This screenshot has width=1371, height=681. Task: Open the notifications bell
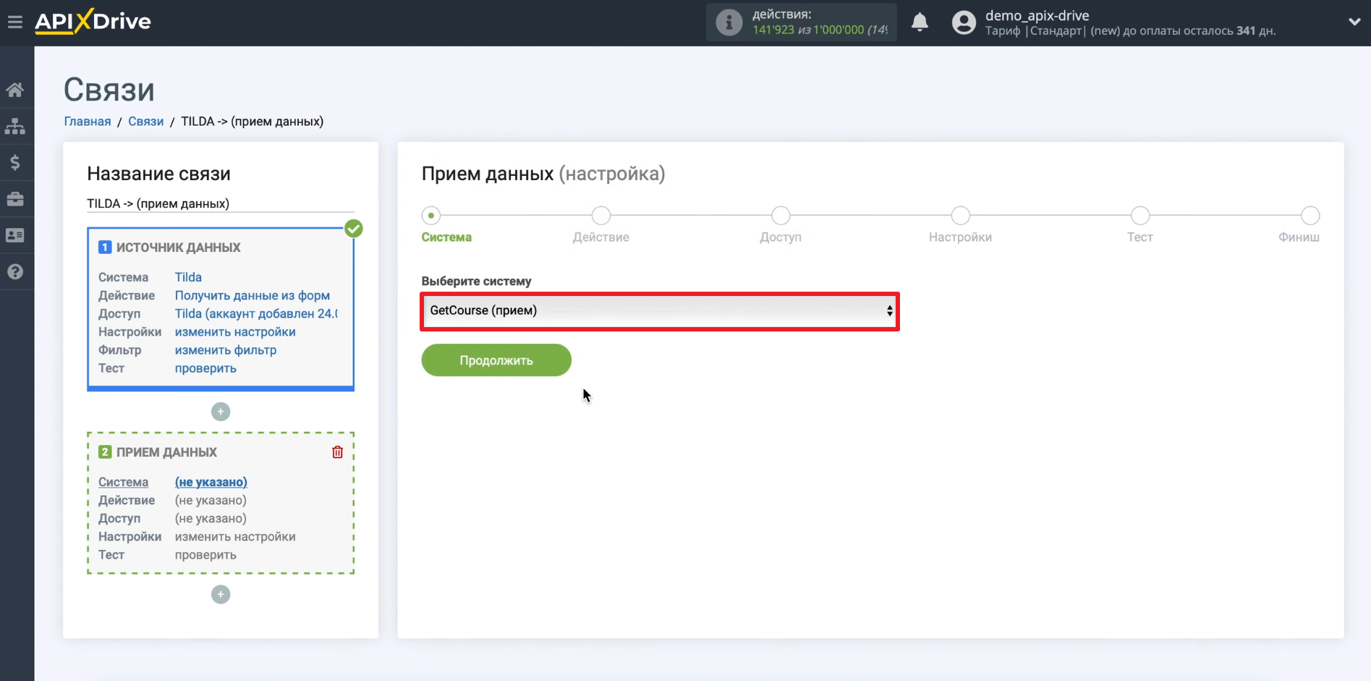(920, 22)
